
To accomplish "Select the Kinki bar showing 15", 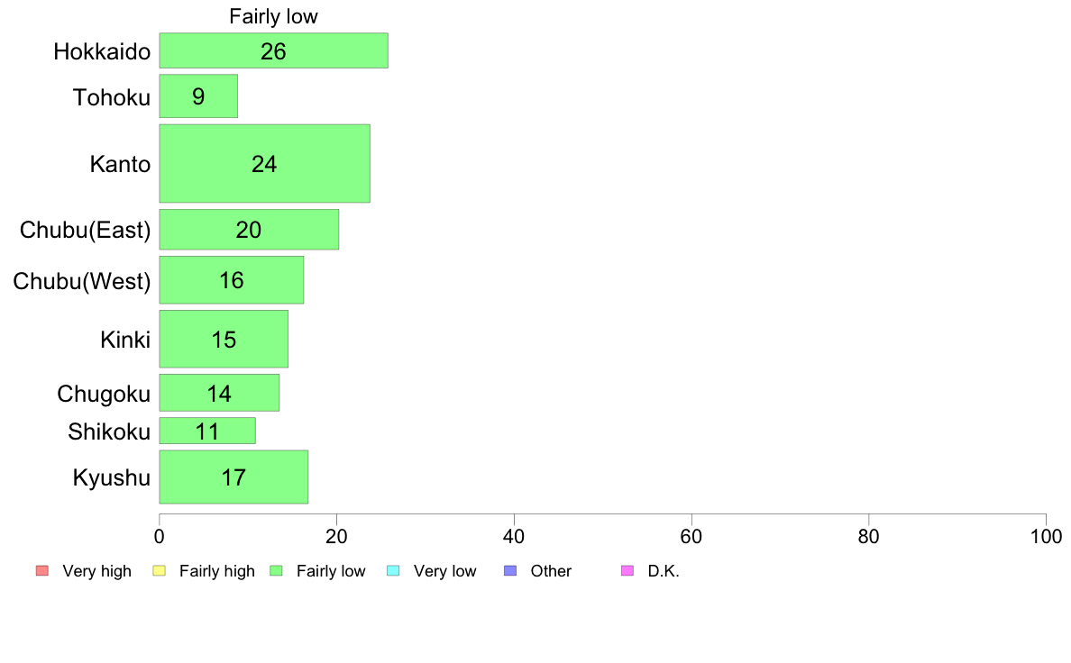I will point(224,340).
